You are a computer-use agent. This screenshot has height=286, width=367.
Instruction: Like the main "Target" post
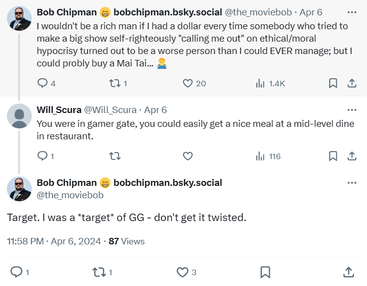click(183, 272)
